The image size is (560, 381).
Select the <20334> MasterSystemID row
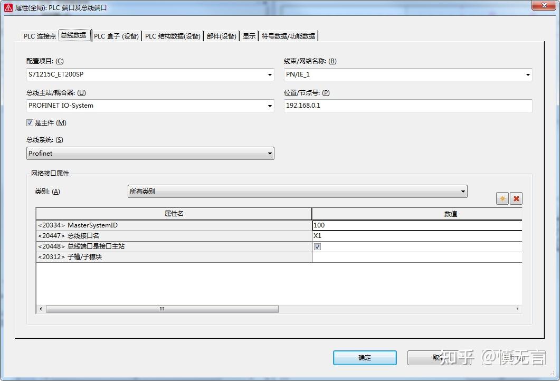174,225
